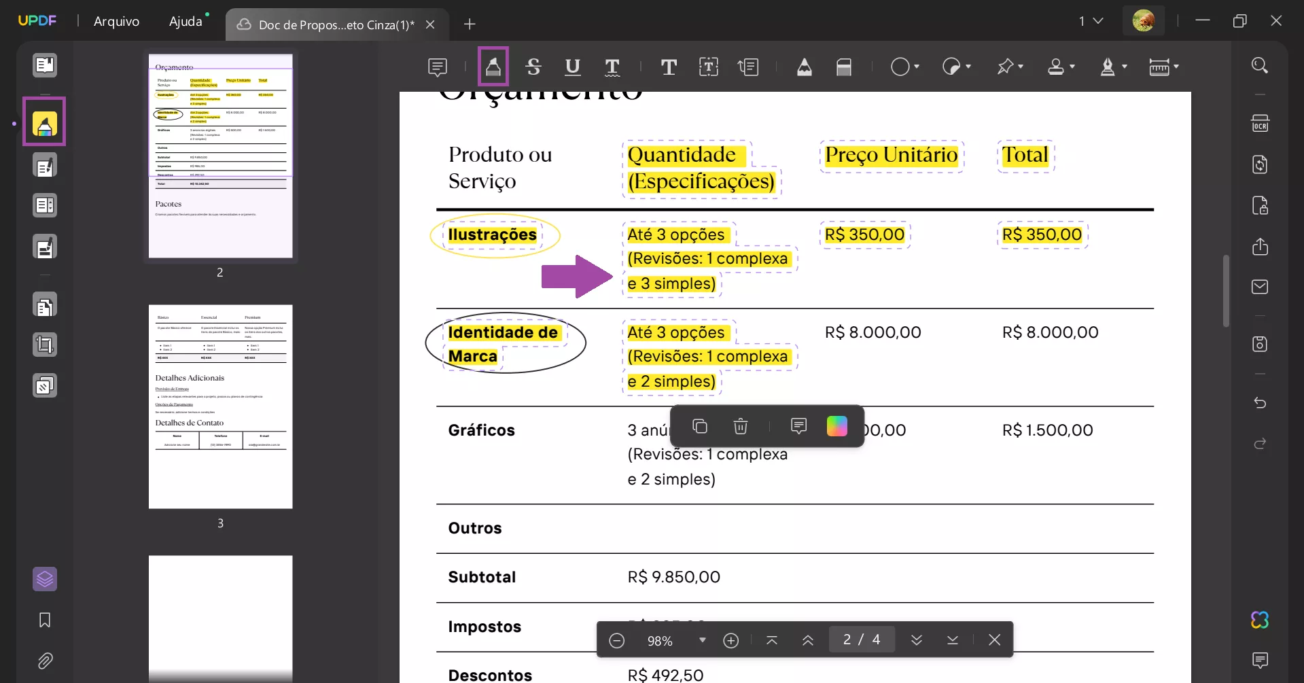The height and width of the screenshot is (683, 1304).
Task: Expand the Shape tool dropdown arrow
Action: [917, 67]
